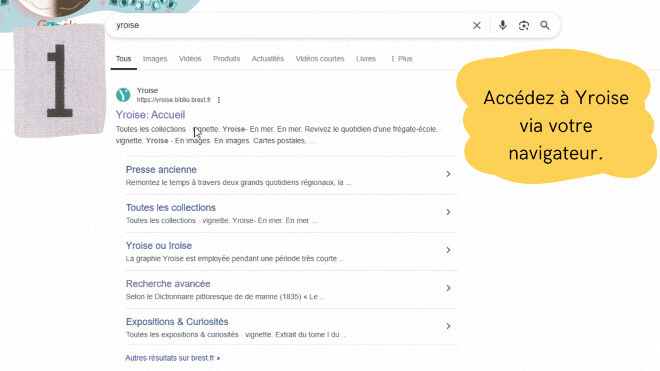Open the Produits tab
Viewport: 660px width, 371px height.
226,59
